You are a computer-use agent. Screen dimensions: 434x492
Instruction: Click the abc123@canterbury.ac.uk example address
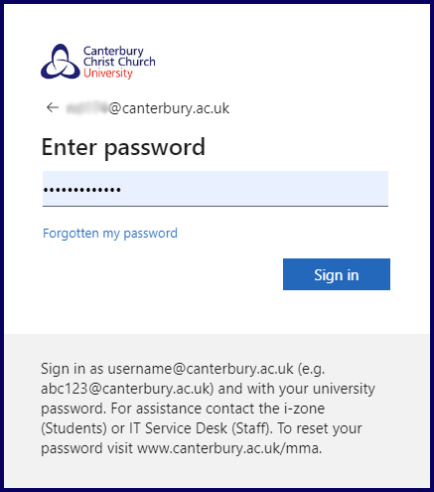click(127, 389)
